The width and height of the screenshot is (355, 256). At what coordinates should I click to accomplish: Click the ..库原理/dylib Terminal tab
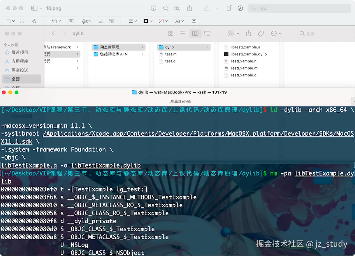(180, 102)
